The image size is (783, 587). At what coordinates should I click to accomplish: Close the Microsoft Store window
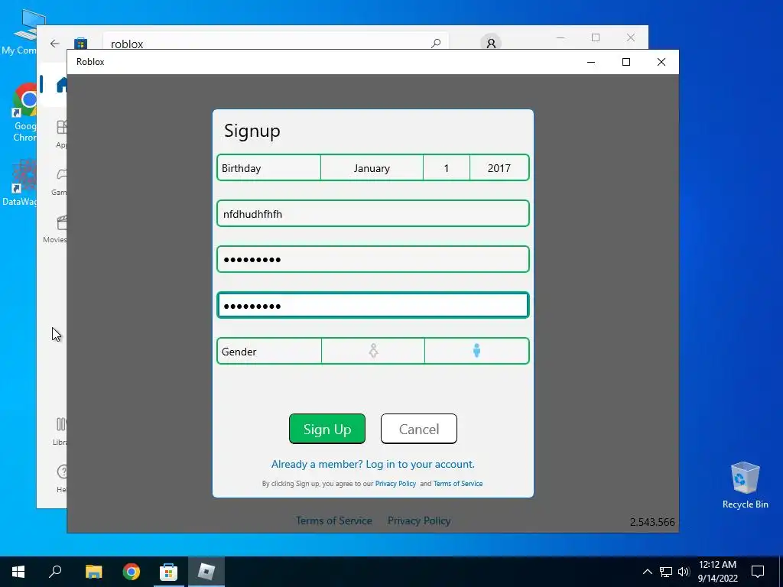(x=631, y=37)
